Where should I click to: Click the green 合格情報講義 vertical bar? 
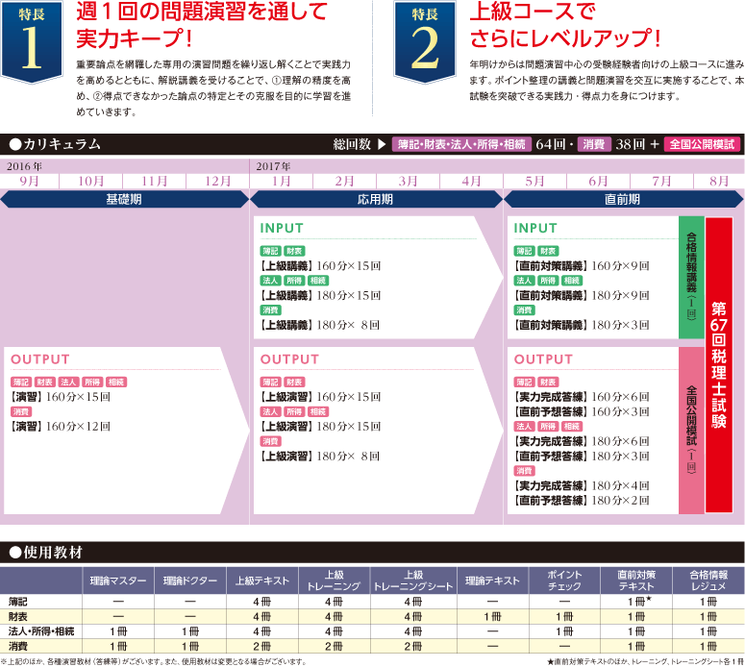(691, 278)
